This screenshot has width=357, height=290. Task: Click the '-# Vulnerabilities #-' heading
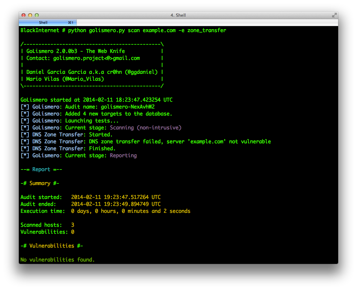52,246
